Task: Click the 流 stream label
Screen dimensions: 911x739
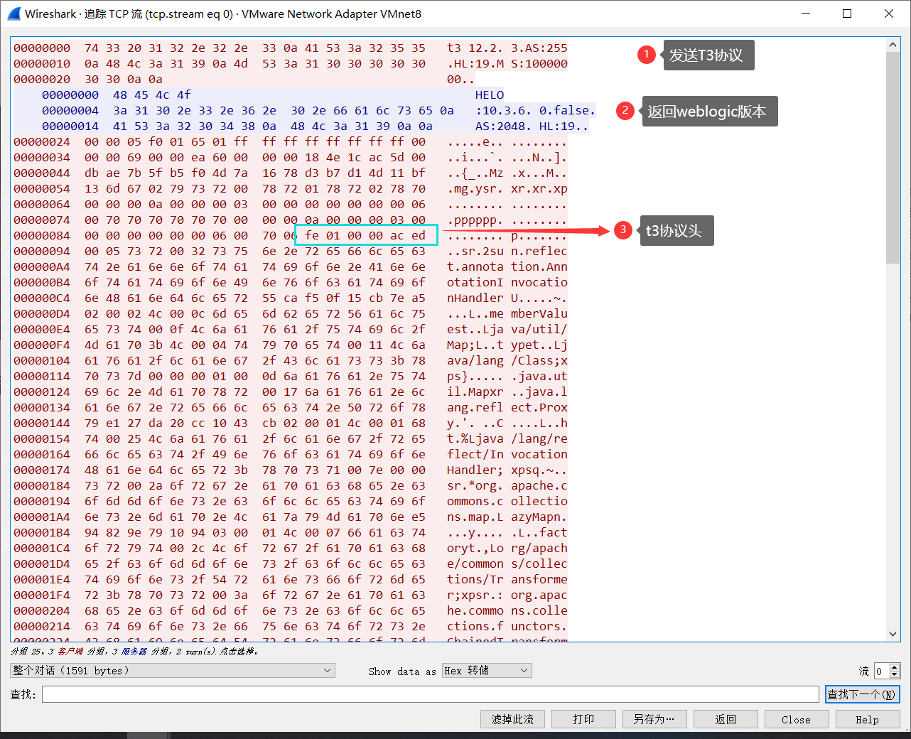Action: point(863,671)
